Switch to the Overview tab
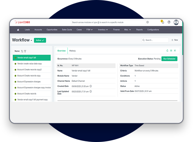The height and width of the screenshot is (142, 193). click(61, 51)
